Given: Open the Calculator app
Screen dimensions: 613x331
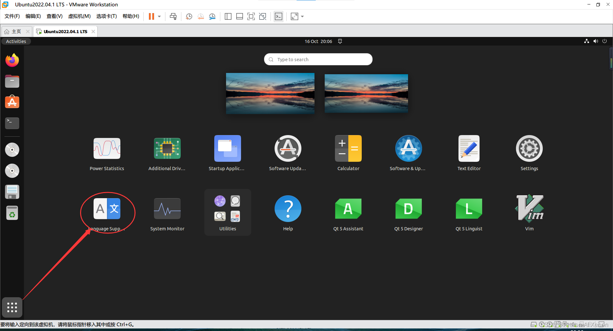Looking at the screenshot, I should 348,154.
